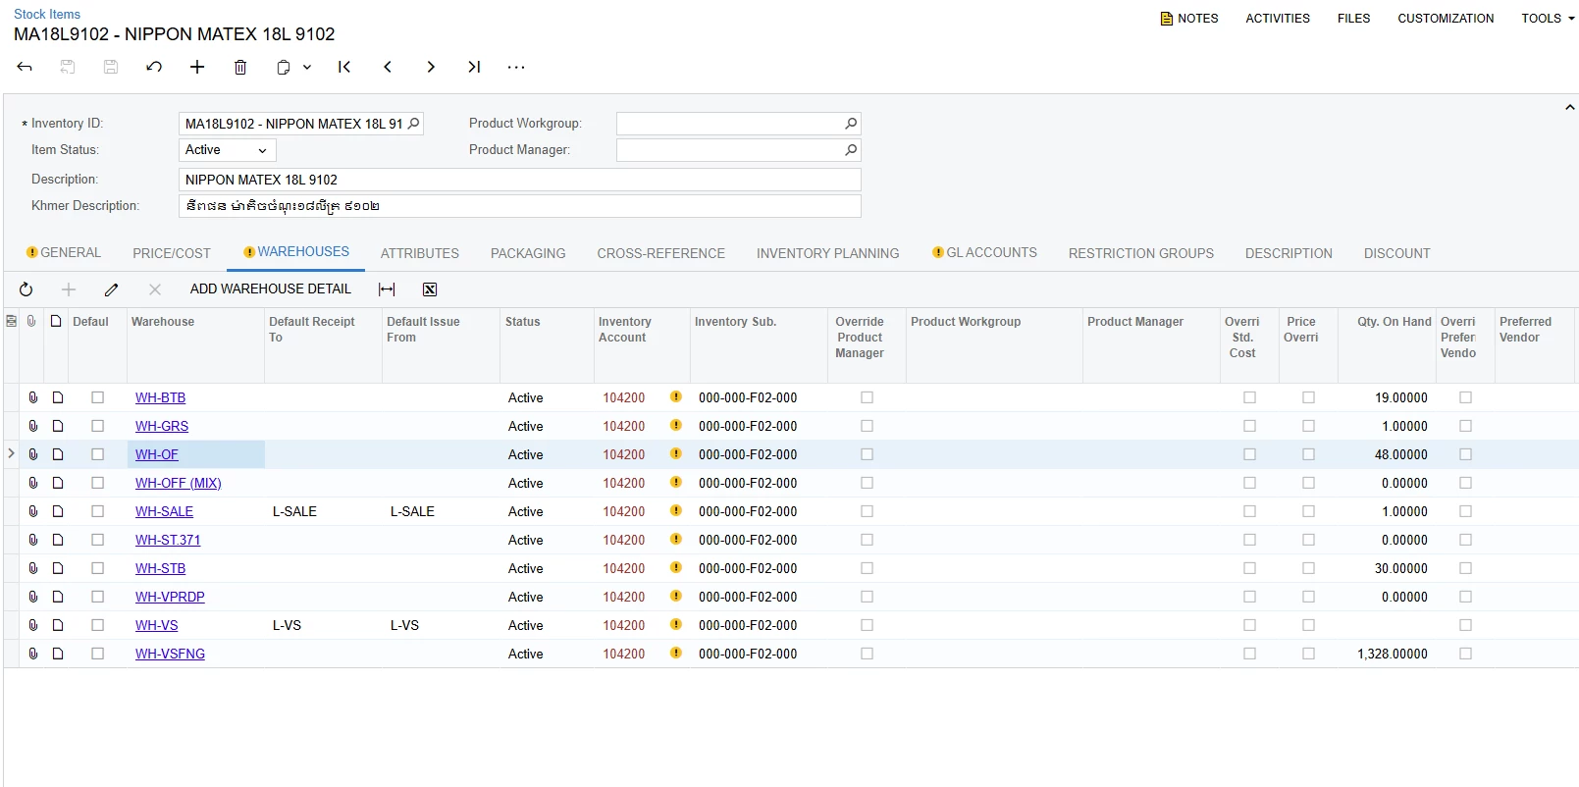Switch to the CROSS-REFERENCE tab
This screenshot has width=1579, height=787.
pos(660,253)
